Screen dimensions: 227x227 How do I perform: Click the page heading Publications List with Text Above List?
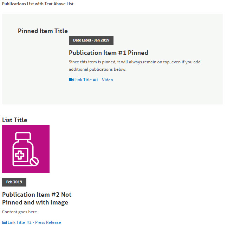[x=38, y=4]
